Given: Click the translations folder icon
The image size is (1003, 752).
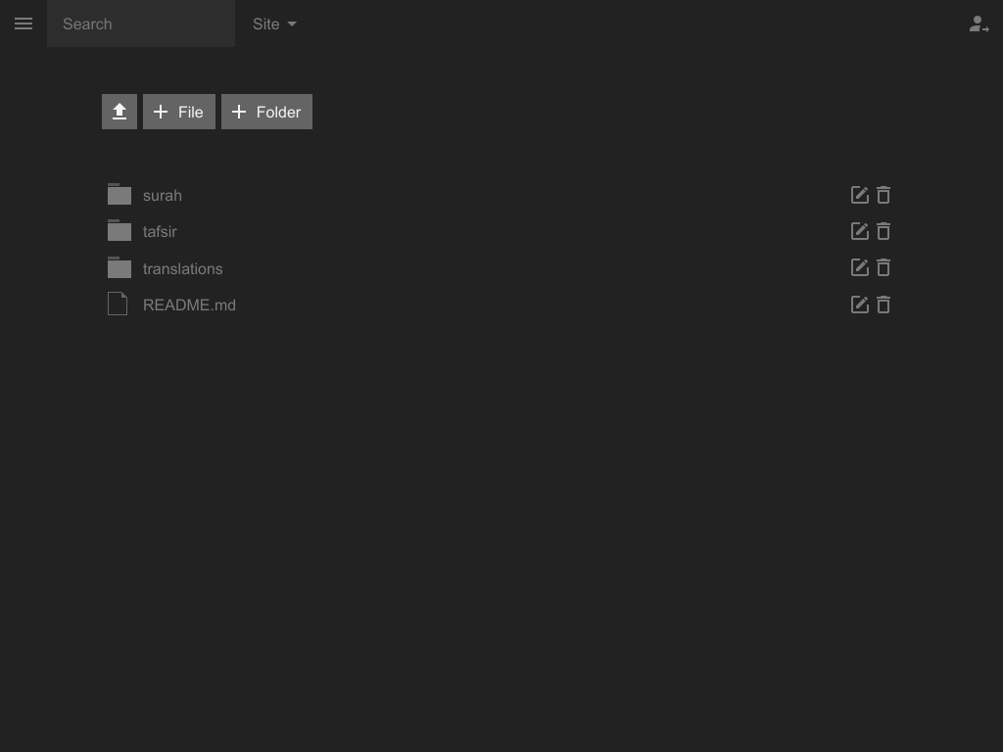Looking at the screenshot, I should point(119,267).
